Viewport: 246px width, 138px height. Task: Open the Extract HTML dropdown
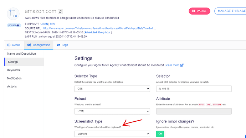click(112, 111)
